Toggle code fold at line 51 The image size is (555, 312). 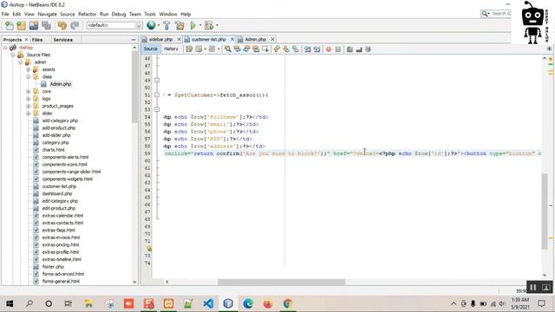[157, 94]
